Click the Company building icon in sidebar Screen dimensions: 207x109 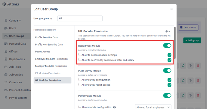point(6,20)
